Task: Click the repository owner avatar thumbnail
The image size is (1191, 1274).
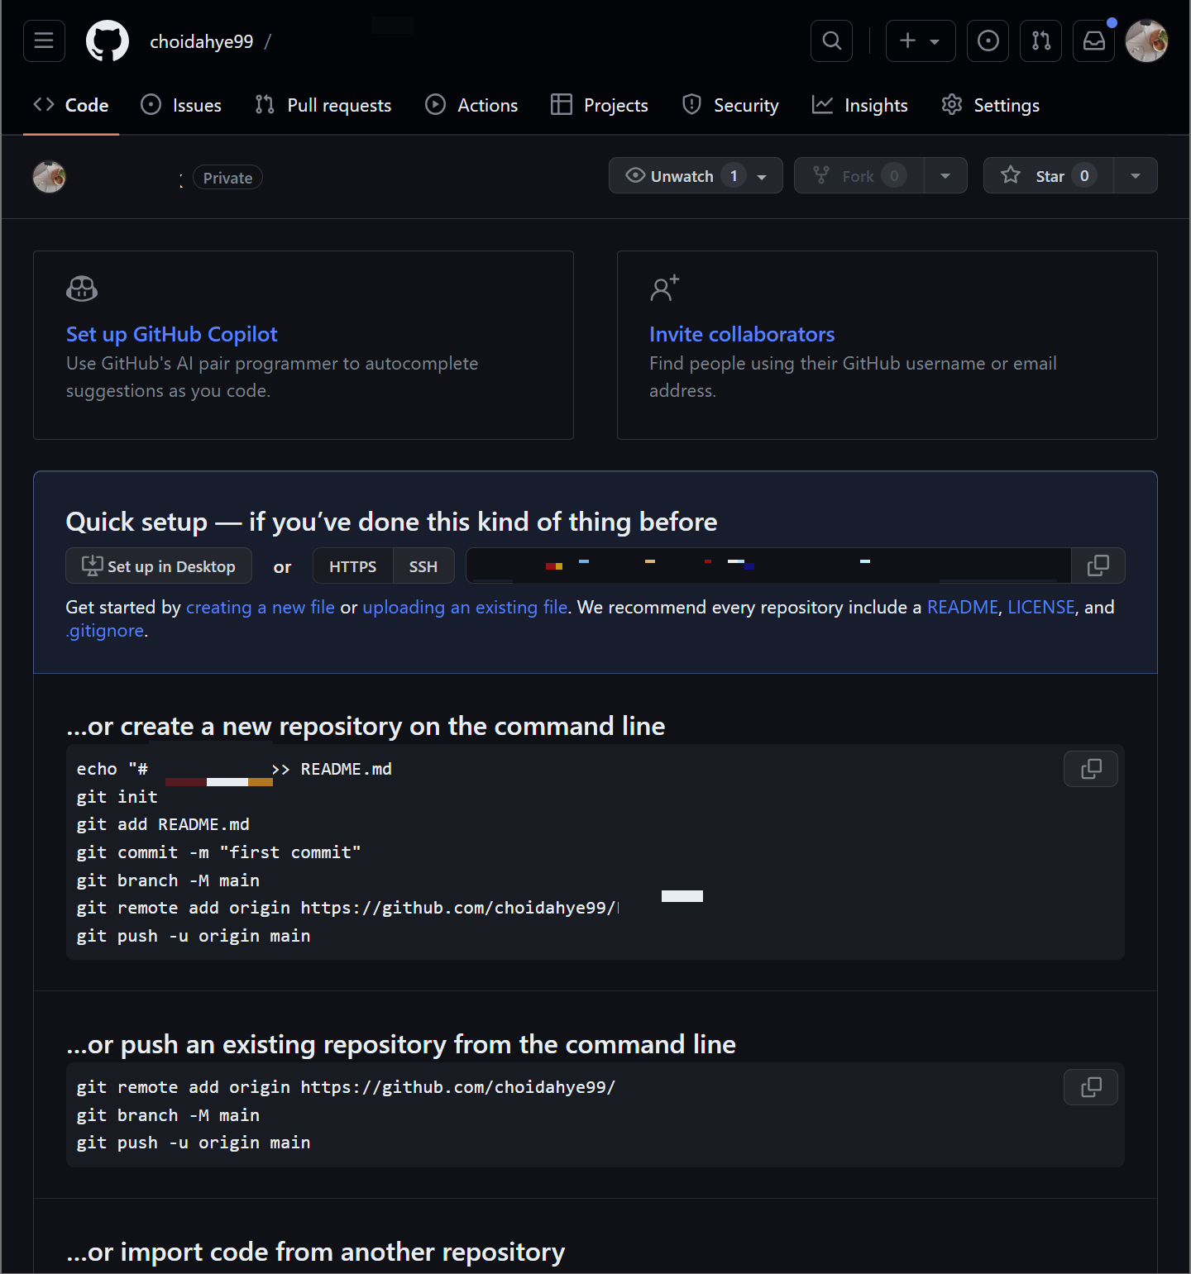Action: [x=50, y=177]
